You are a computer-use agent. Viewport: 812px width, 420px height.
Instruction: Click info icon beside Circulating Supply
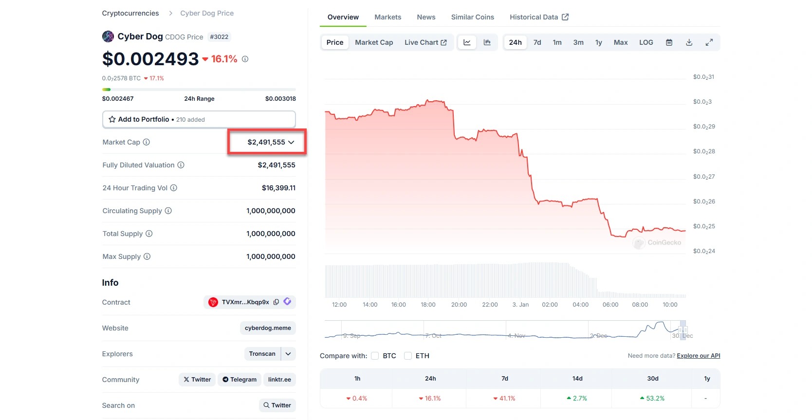(x=168, y=211)
